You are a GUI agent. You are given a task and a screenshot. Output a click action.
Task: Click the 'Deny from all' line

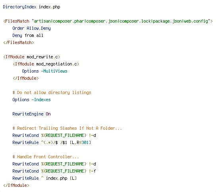(x=28, y=36)
